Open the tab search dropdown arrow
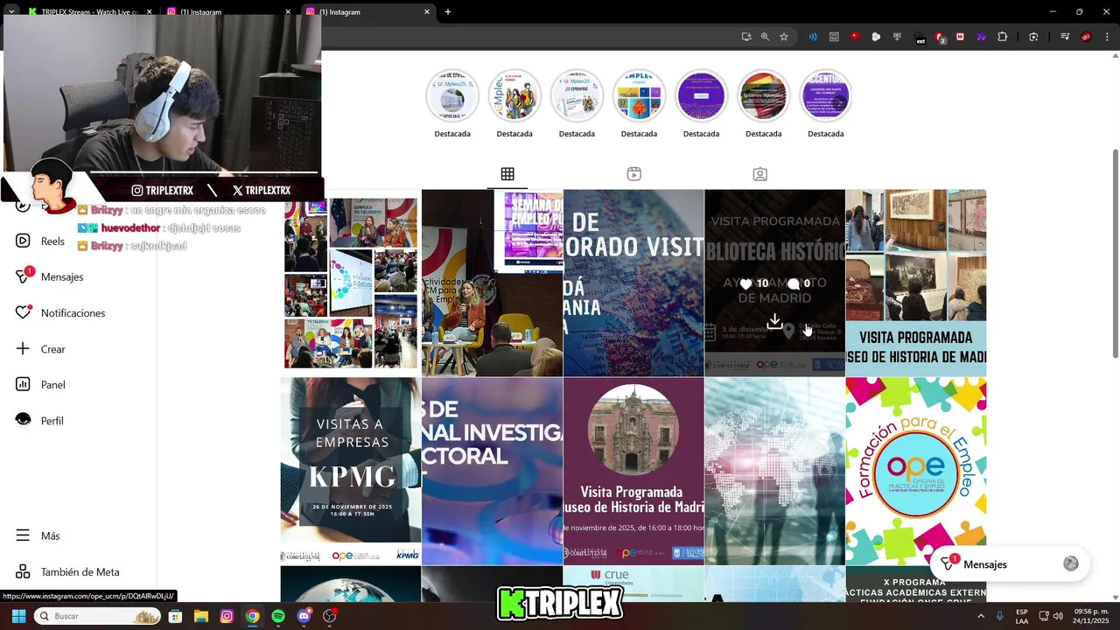1120x630 pixels. point(10,12)
